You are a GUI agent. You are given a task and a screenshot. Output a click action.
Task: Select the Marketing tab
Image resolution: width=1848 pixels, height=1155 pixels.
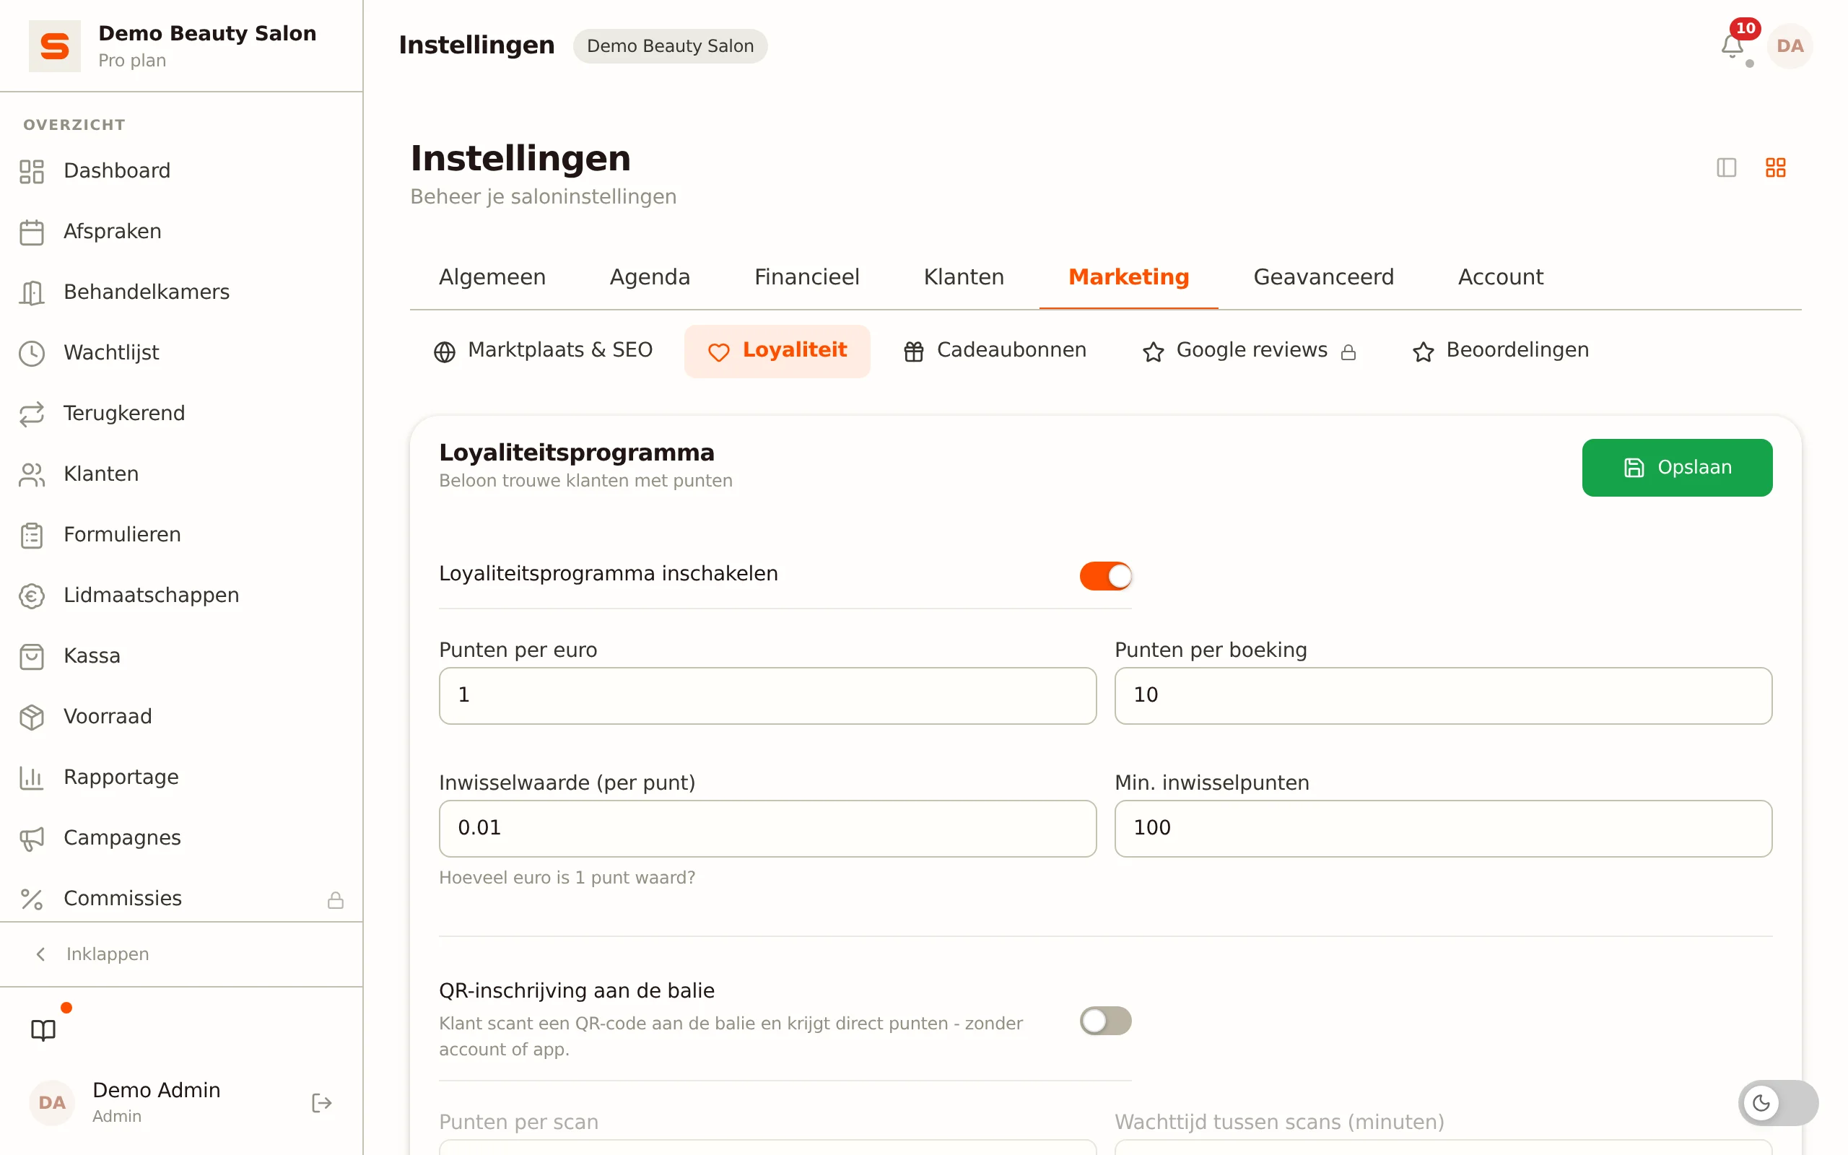pyautogui.click(x=1129, y=277)
